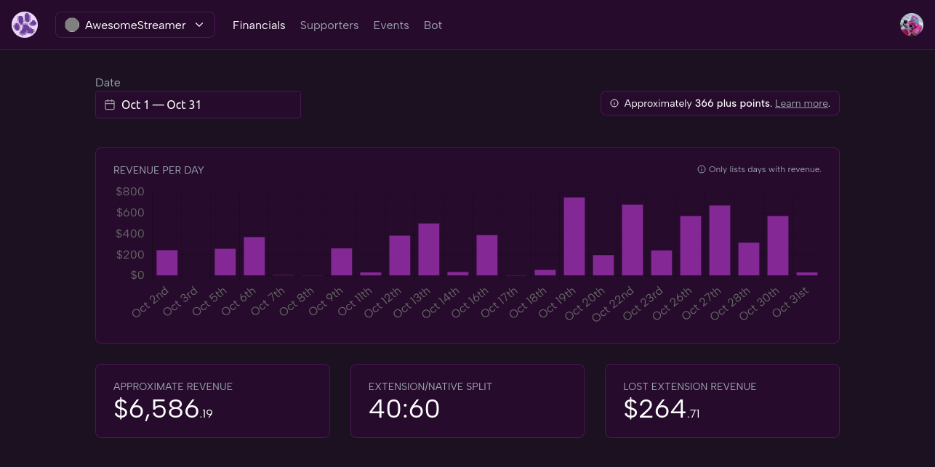Click the info icon beside the plus points notice
Image resolution: width=935 pixels, height=467 pixels.
click(x=613, y=103)
